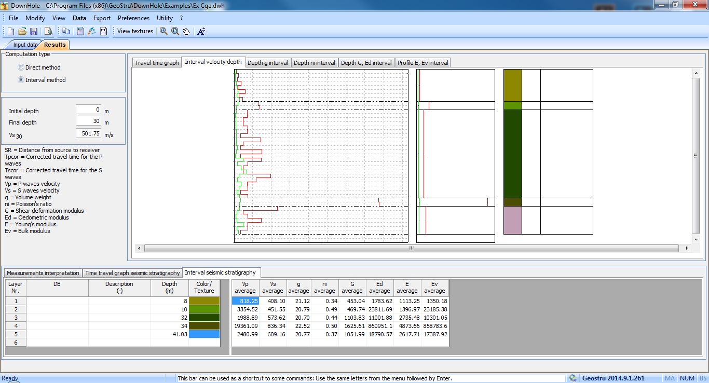Select the Direct method radio button
The width and height of the screenshot is (709, 383).
click(21, 67)
